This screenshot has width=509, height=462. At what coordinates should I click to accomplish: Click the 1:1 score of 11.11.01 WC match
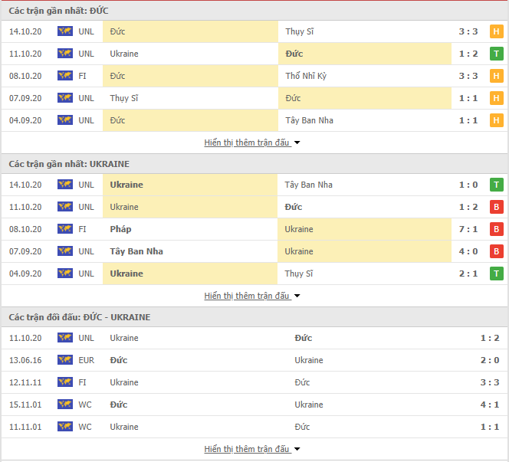pos(490,427)
